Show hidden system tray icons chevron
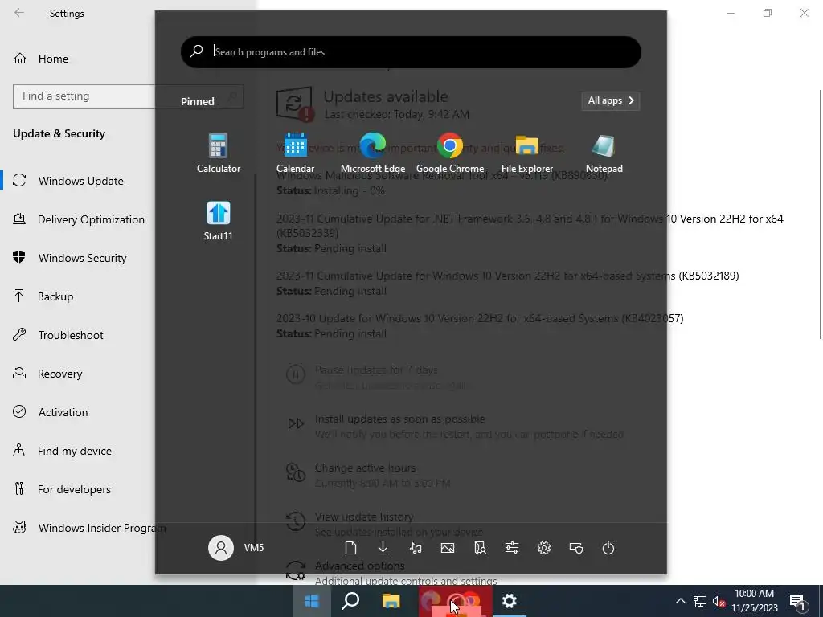 click(680, 601)
